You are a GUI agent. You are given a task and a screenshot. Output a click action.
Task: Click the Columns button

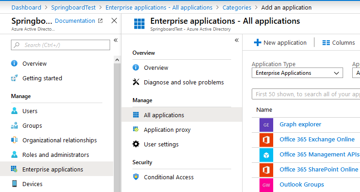click(x=339, y=42)
